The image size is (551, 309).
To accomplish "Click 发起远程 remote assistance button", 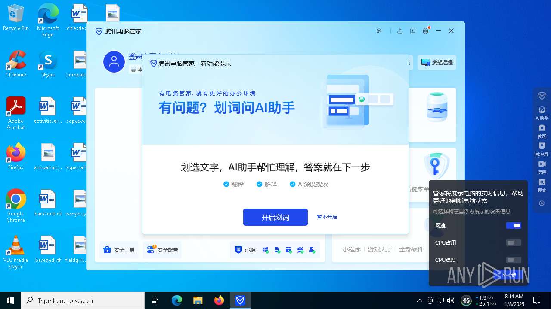I will [x=437, y=62].
